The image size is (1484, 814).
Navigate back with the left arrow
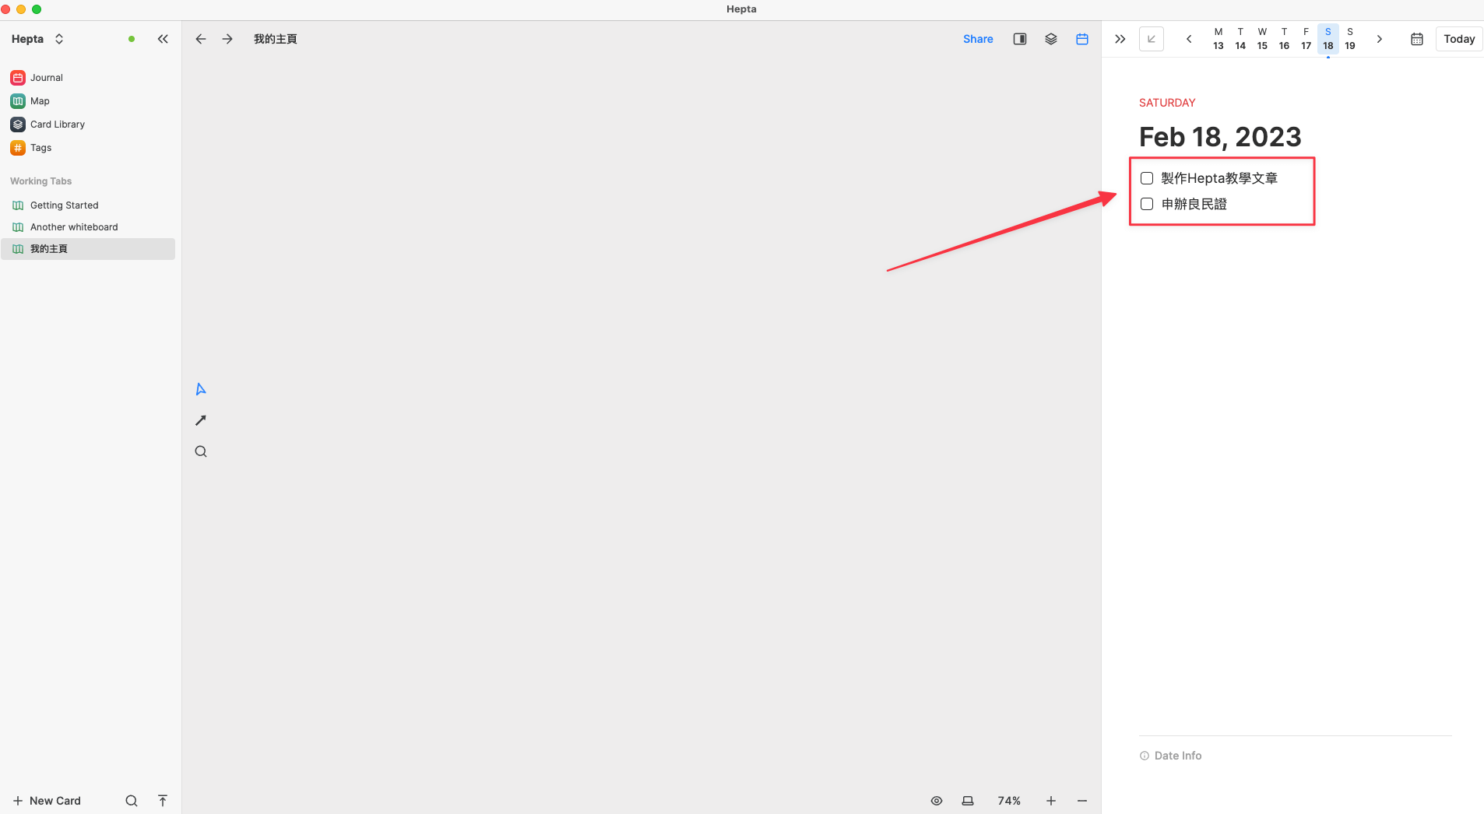[201, 39]
